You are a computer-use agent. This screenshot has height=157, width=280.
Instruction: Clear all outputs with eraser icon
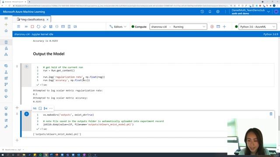tap(45, 27)
